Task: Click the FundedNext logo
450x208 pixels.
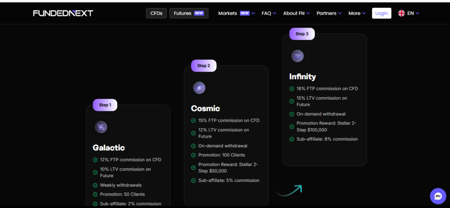Action: point(63,13)
